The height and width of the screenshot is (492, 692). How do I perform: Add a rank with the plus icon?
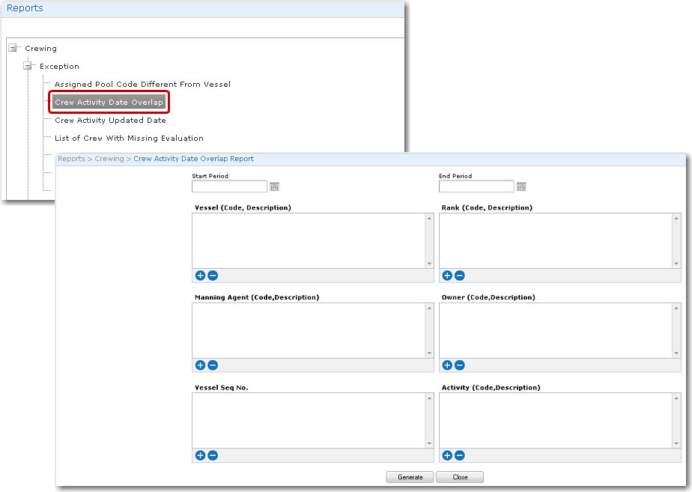[x=447, y=276]
